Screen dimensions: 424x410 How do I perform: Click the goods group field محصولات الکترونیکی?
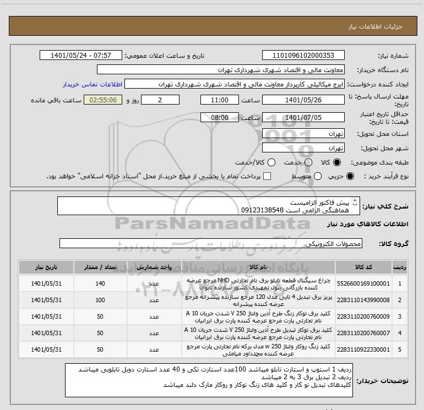(211, 243)
